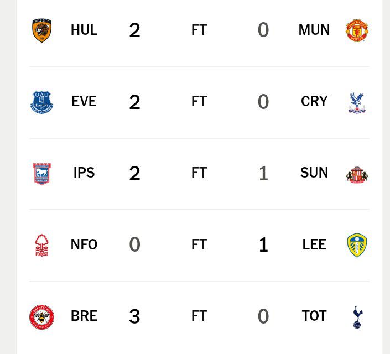Screen dimensions: 390x354
Task: Click the Ipswich Town club crest
Action: coord(42,174)
